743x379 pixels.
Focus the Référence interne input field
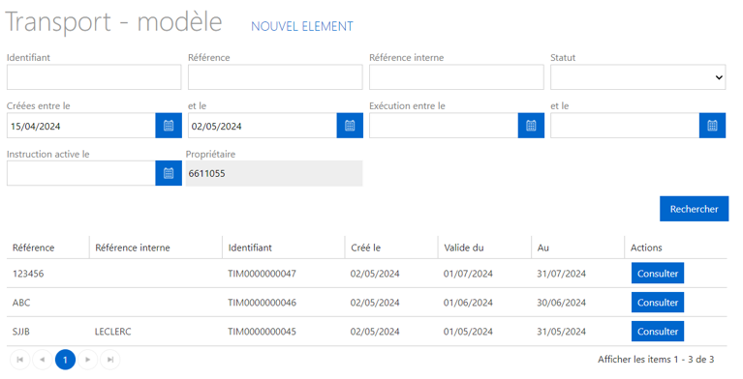pos(456,77)
